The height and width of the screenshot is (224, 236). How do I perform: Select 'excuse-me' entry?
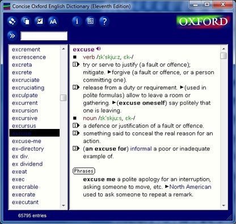(x=27, y=141)
